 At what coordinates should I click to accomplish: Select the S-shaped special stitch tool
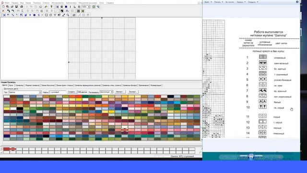pyautogui.click(x=39, y=15)
